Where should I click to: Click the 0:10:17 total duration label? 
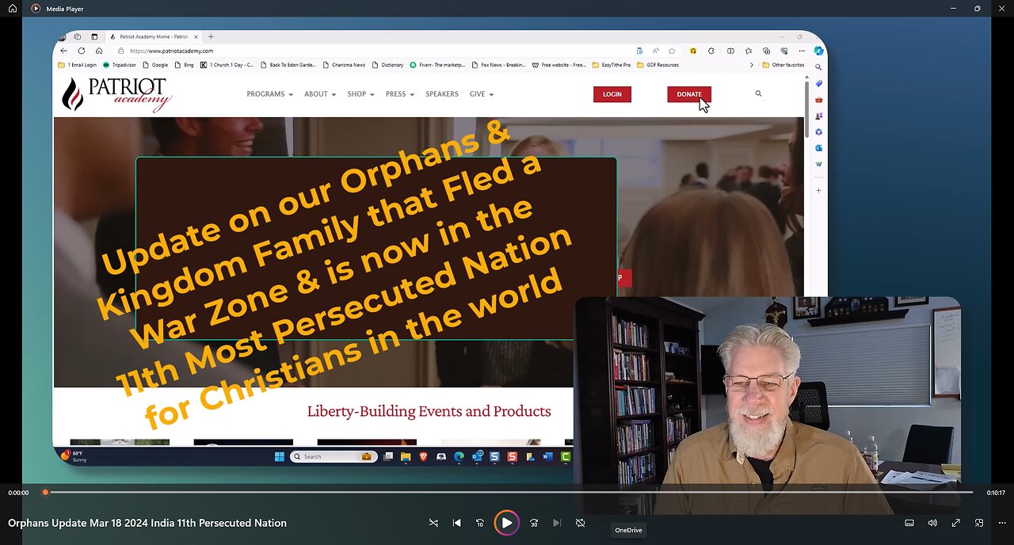(996, 493)
